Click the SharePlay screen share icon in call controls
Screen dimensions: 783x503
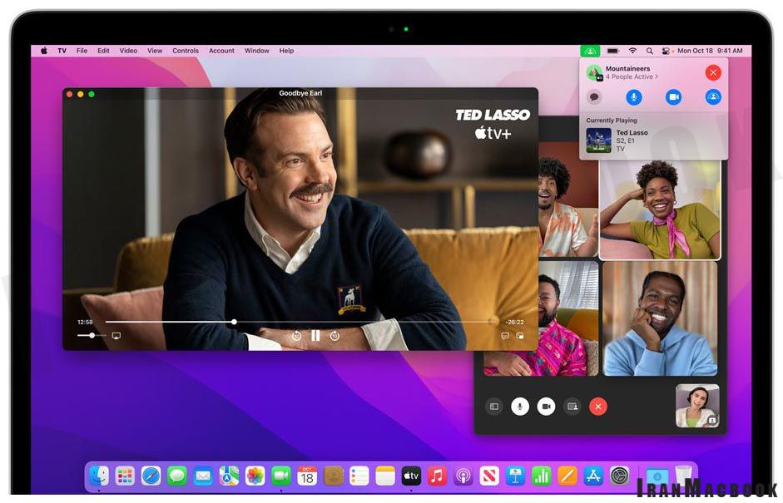click(x=571, y=407)
